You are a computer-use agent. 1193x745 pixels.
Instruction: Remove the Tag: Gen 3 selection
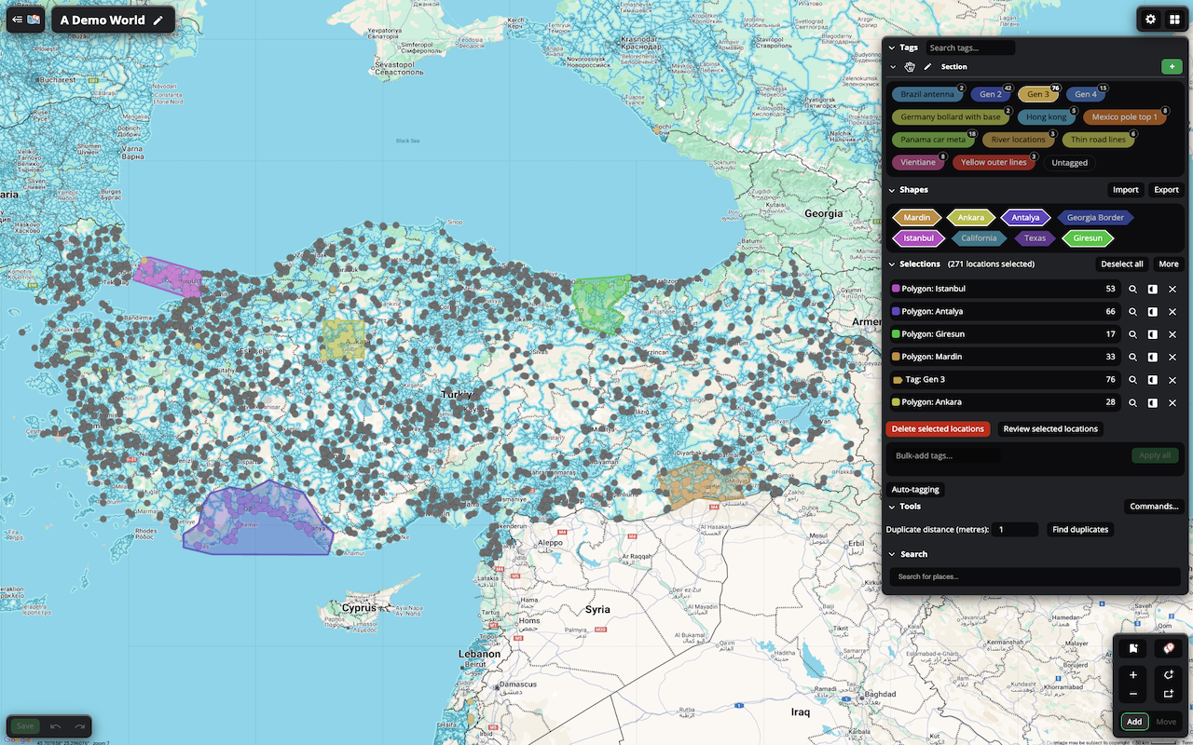[x=1172, y=380]
